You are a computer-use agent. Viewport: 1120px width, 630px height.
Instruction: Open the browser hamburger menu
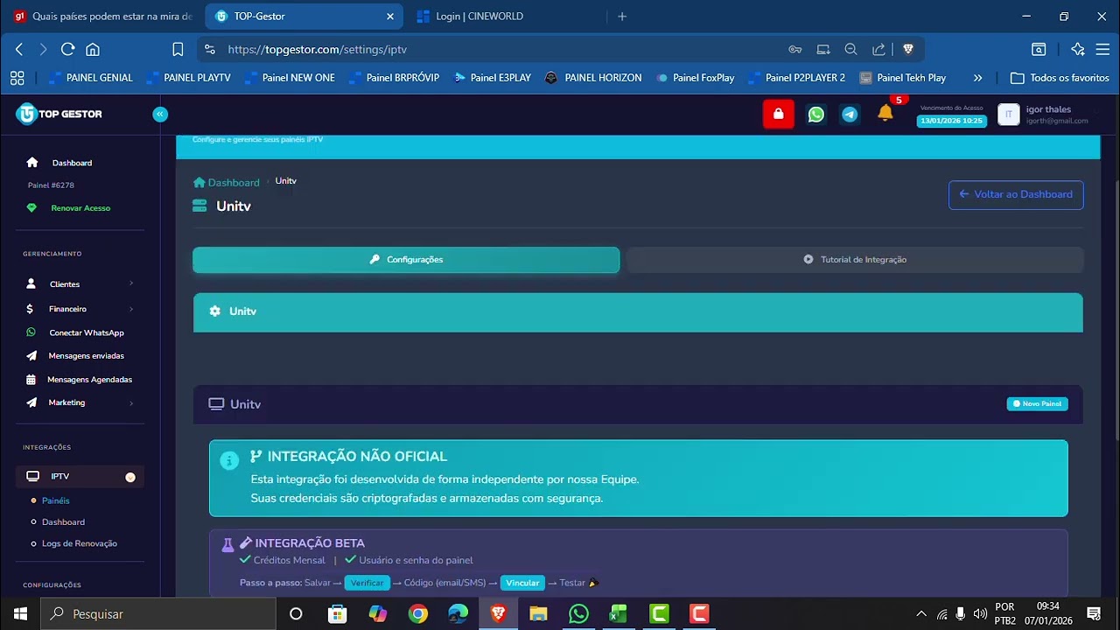tap(1102, 50)
